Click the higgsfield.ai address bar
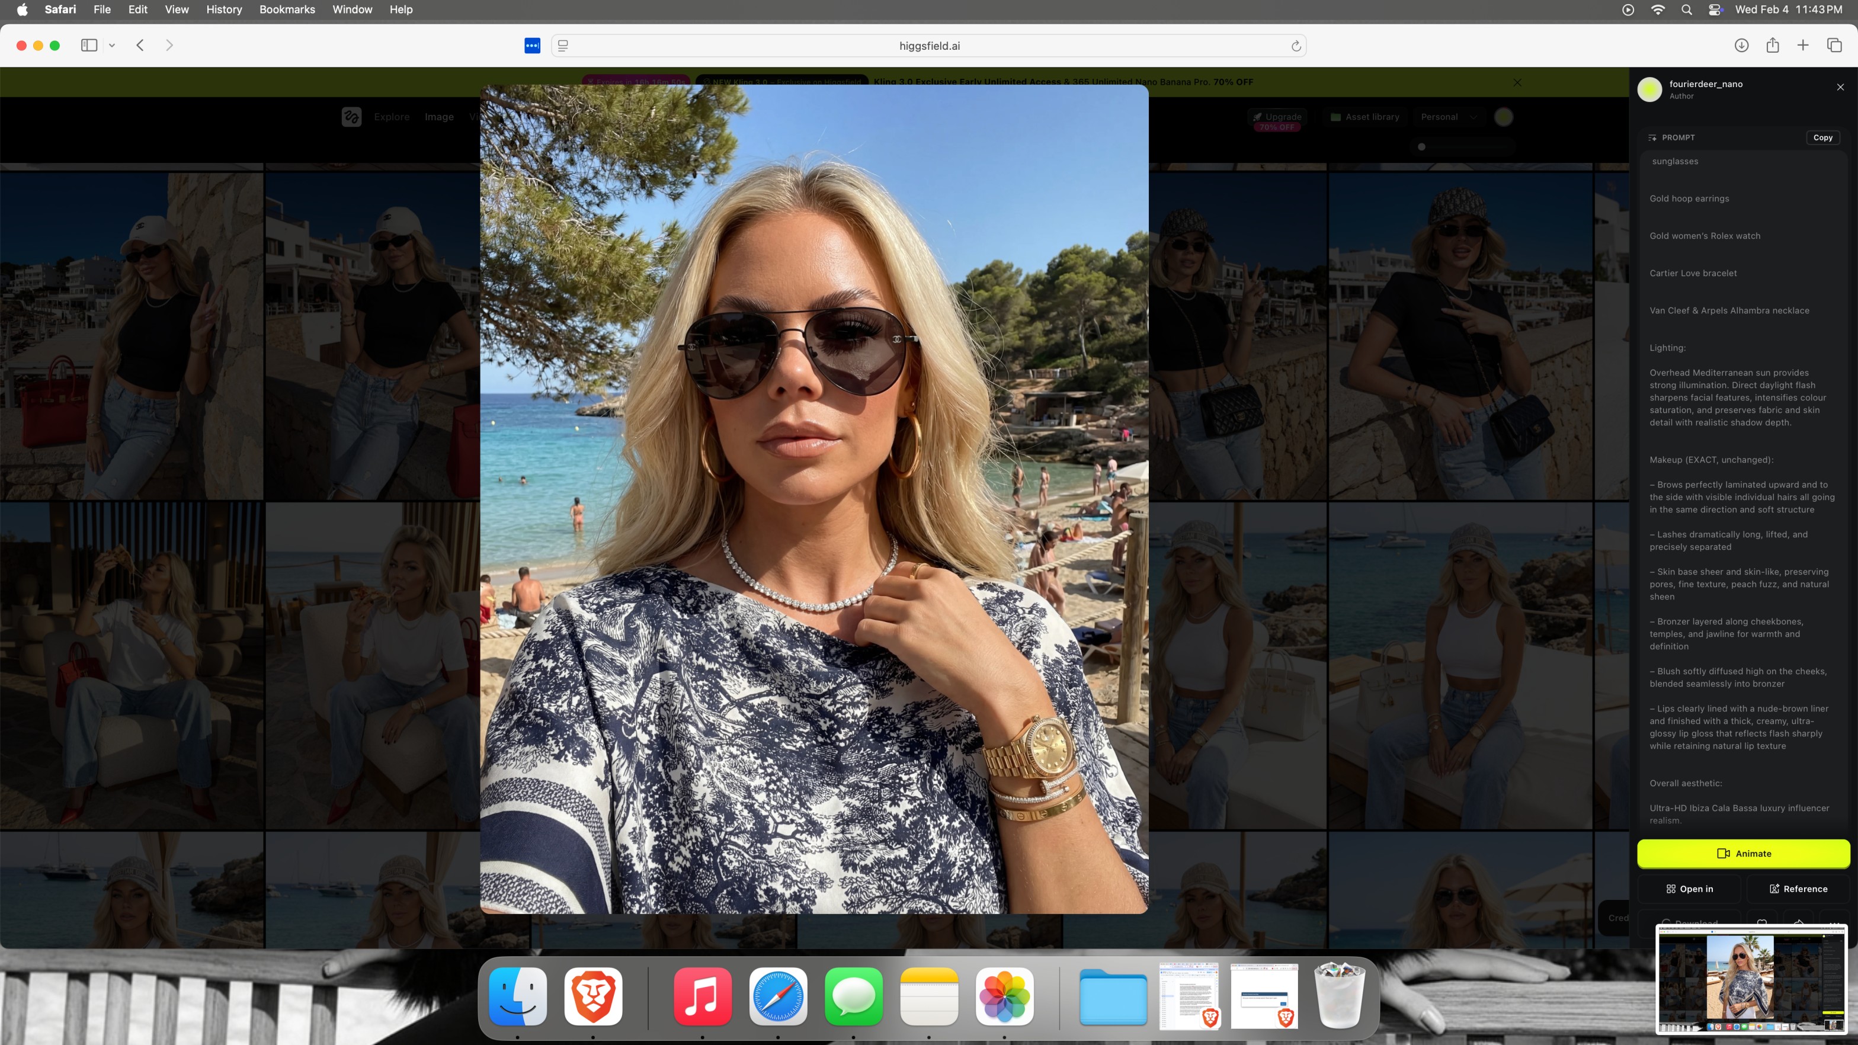Screen dimensions: 1858x1045 pyautogui.click(x=929, y=46)
